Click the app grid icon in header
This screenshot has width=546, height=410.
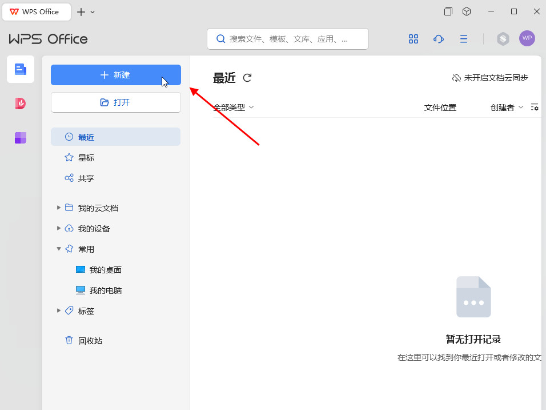(413, 39)
